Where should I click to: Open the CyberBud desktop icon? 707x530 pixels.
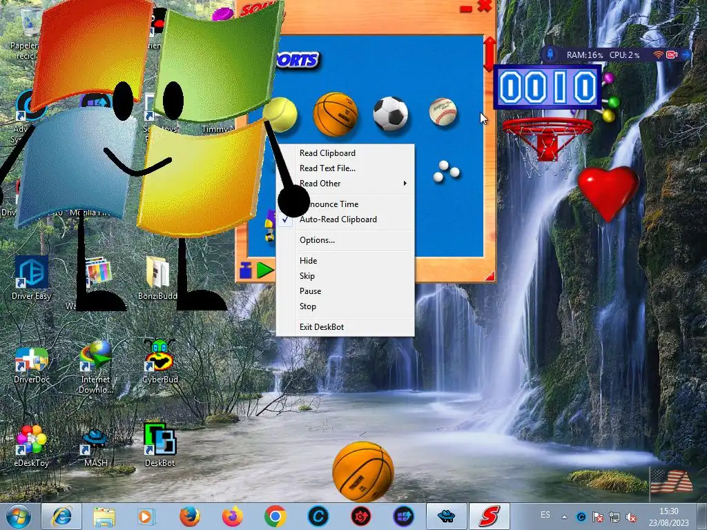click(159, 362)
